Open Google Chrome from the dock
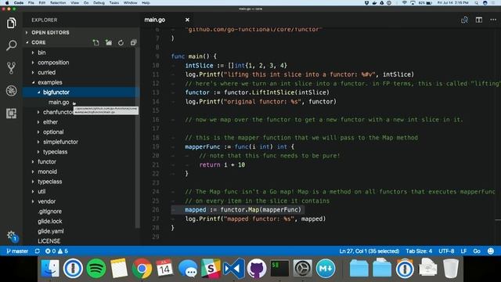The width and height of the screenshot is (501, 282). (x=142, y=268)
